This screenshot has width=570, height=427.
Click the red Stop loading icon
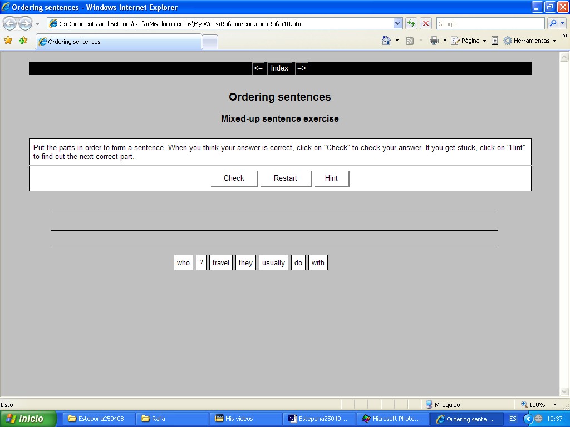[x=426, y=23]
